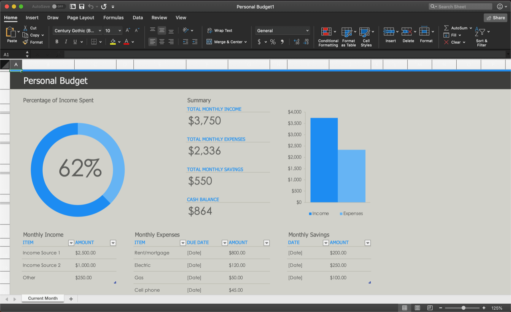This screenshot has height=312, width=511.
Task: Click inside the Search Sheet field
Action: click(459, 6)
